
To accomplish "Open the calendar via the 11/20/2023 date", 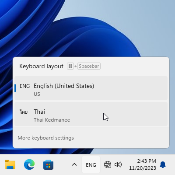I will 143,168.
